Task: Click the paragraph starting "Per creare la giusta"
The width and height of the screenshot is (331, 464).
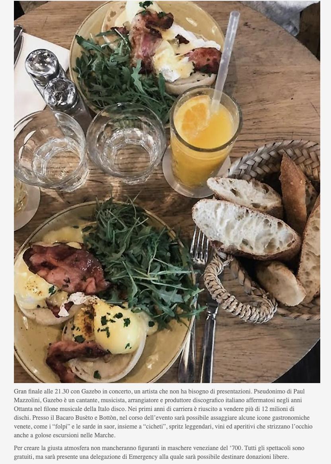Action: (x=159, y=452)
